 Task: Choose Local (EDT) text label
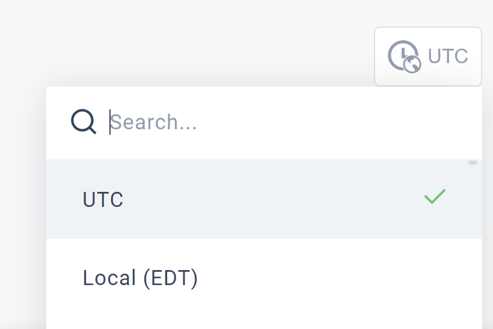tap(140, 278)
